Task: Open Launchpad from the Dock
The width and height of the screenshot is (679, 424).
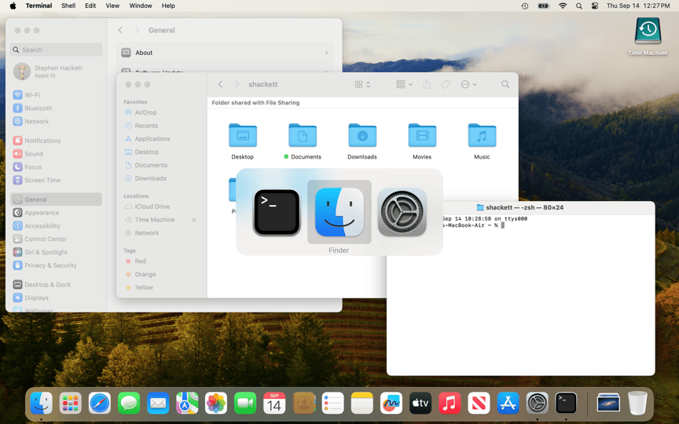Action: click(70, 404)
